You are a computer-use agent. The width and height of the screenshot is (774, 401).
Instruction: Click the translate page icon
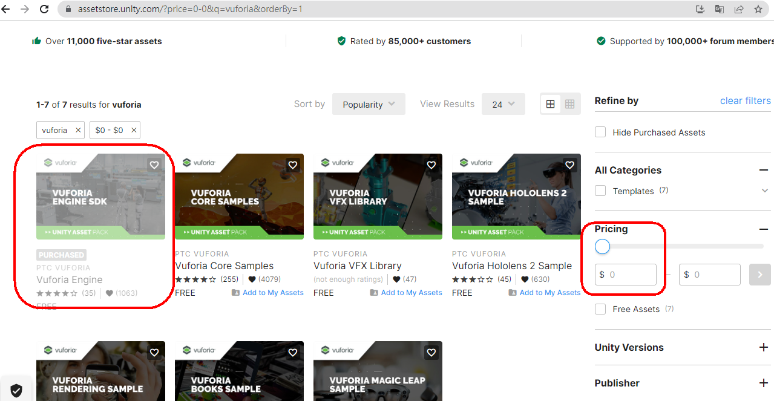coord(720,9)
